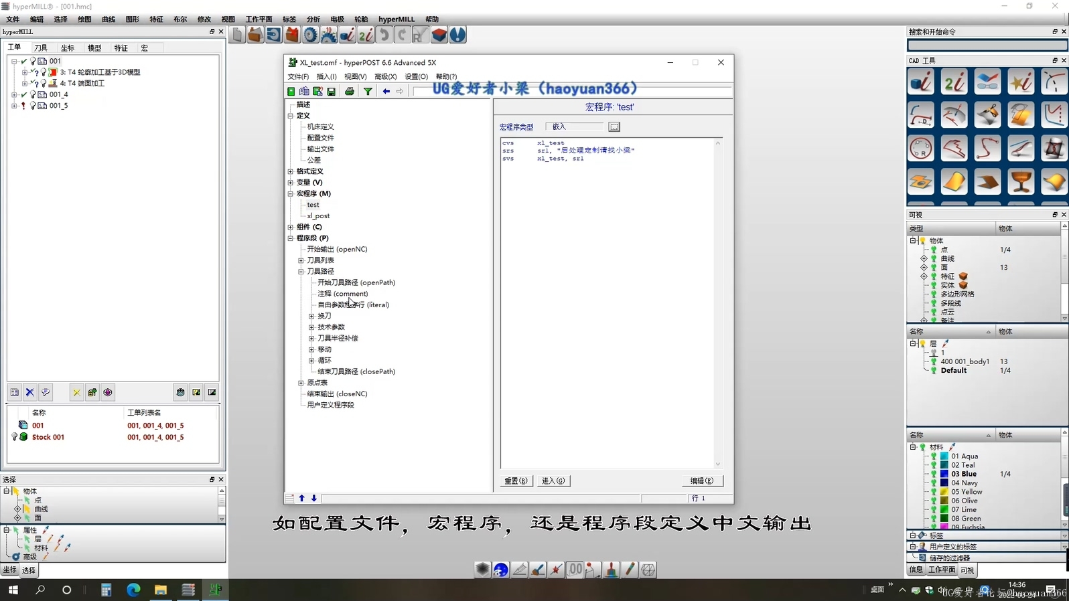Click the 04 Navy color swatch

944,483
